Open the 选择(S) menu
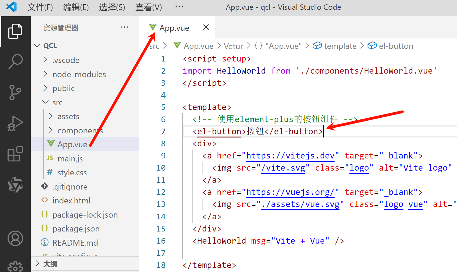The height and width of the screenshot is (272, 457). (112, 7)
